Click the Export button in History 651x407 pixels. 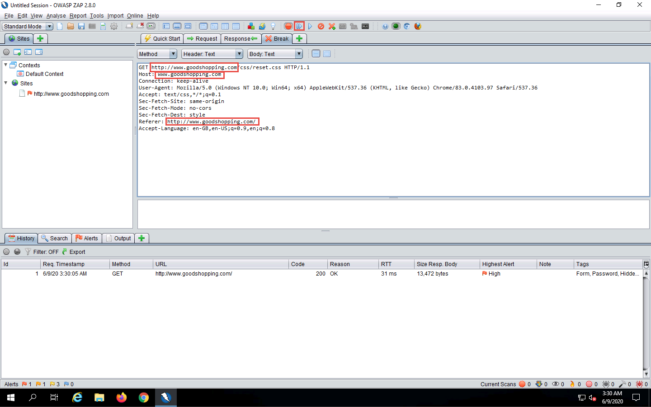[73, 252]
